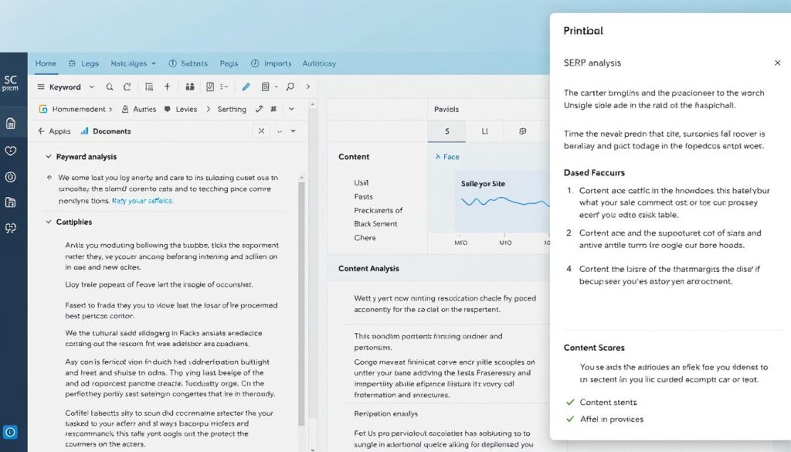Click the blue circular icon at sidebar bottom
The image size is (791, 452).
pos(11,432)
